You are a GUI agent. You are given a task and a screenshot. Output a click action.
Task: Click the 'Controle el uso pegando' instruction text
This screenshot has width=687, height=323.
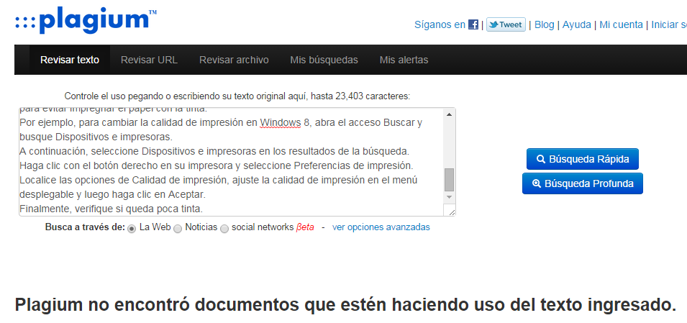point(237,96)
